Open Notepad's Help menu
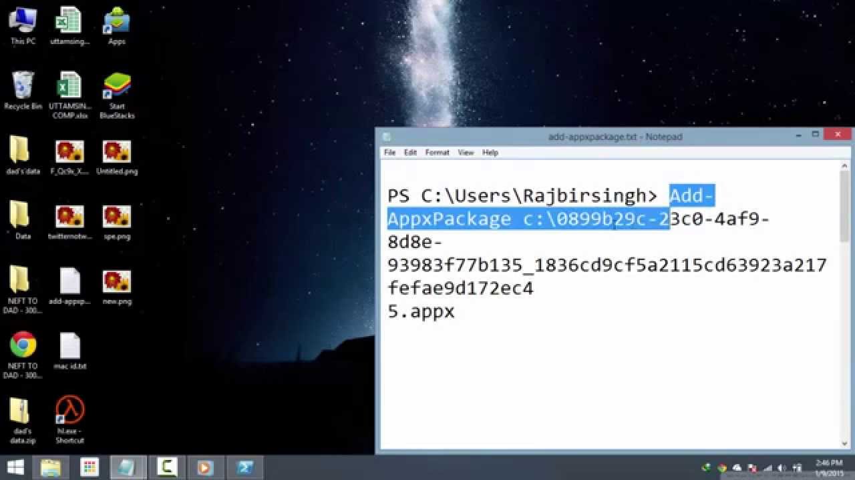The width and height of the screenshot is (855, 480). (x=490, y=153)
